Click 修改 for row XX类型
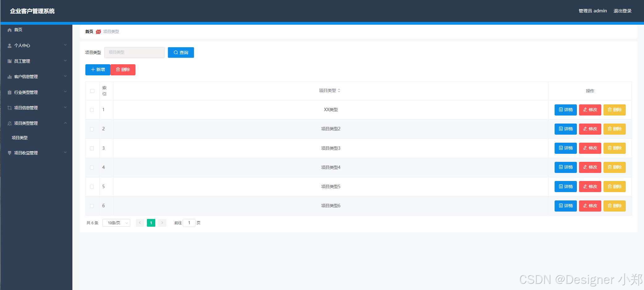 click(x=590, y=110)
